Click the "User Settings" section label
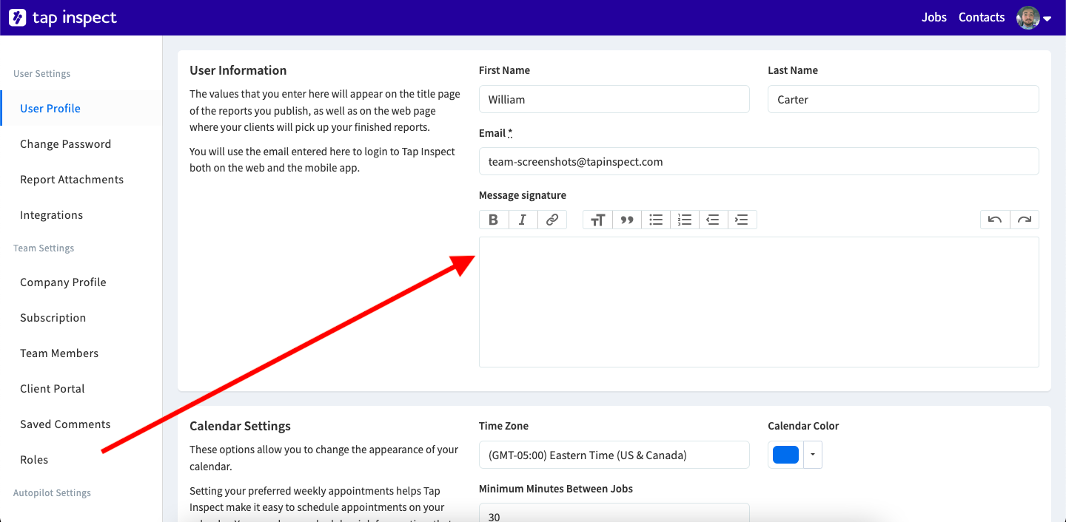Viewport: 1066px width, 522px height. (x=42, y=74)
